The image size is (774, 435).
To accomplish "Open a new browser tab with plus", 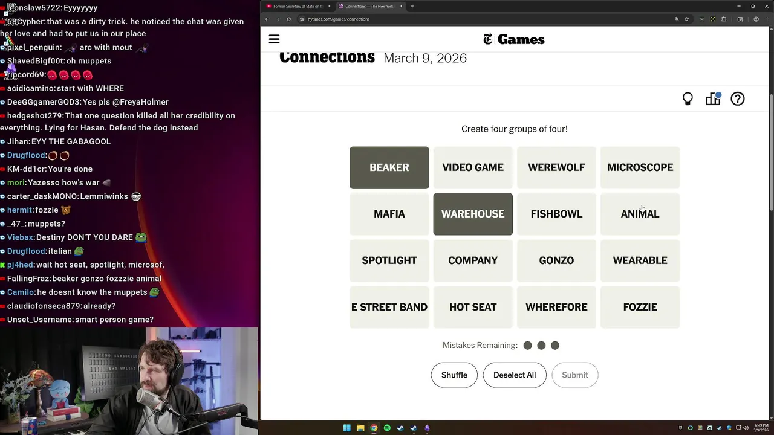I will coord(412,6).
